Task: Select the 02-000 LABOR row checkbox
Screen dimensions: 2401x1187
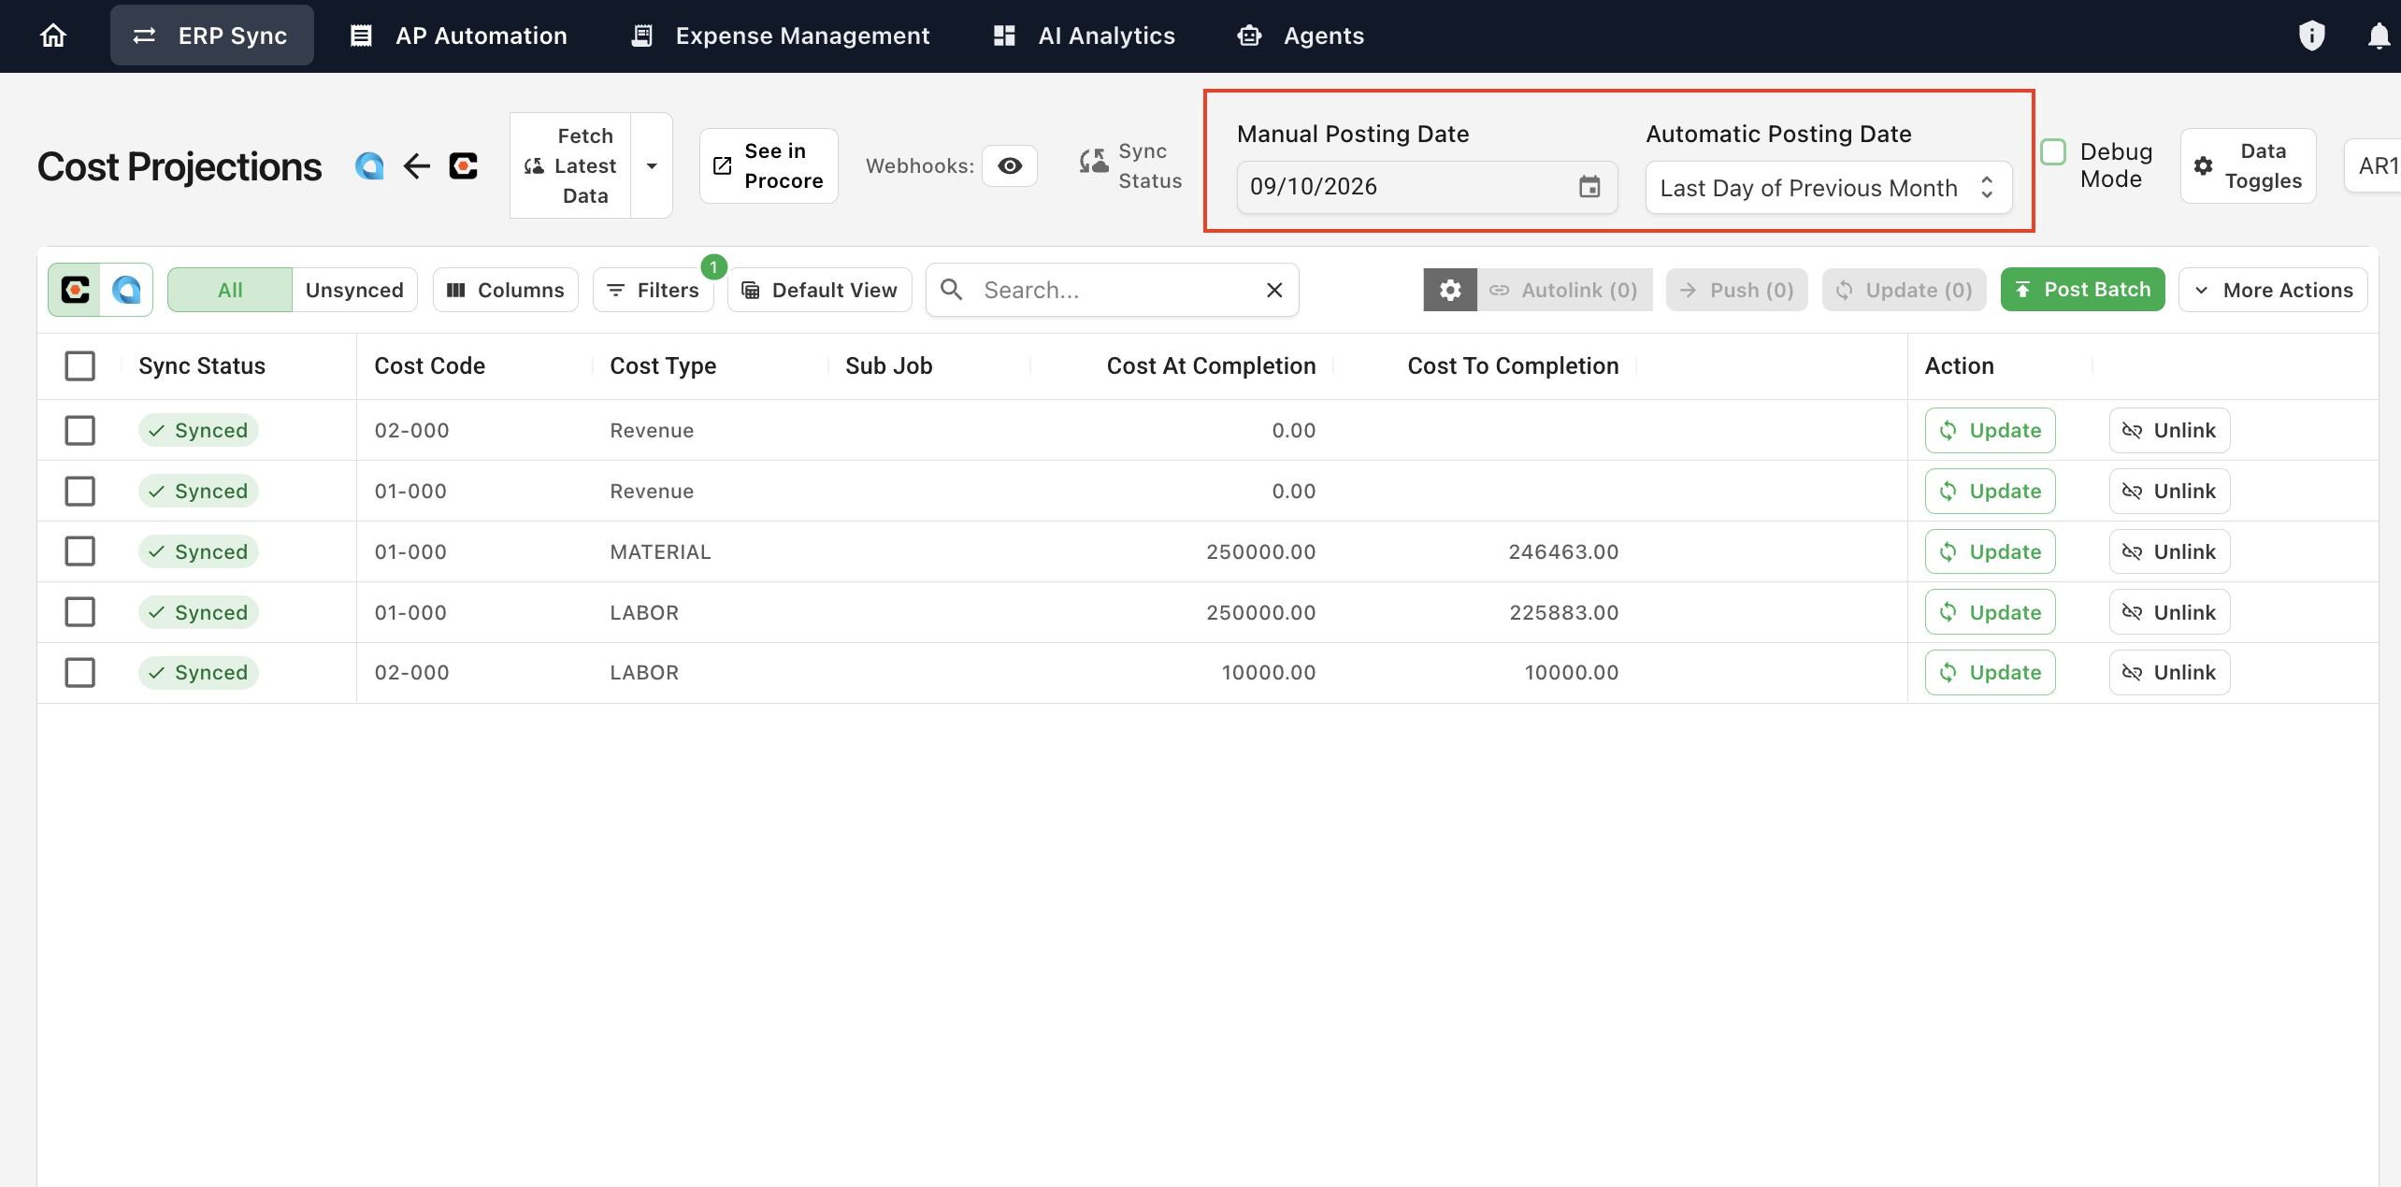Action: (80, 673)
